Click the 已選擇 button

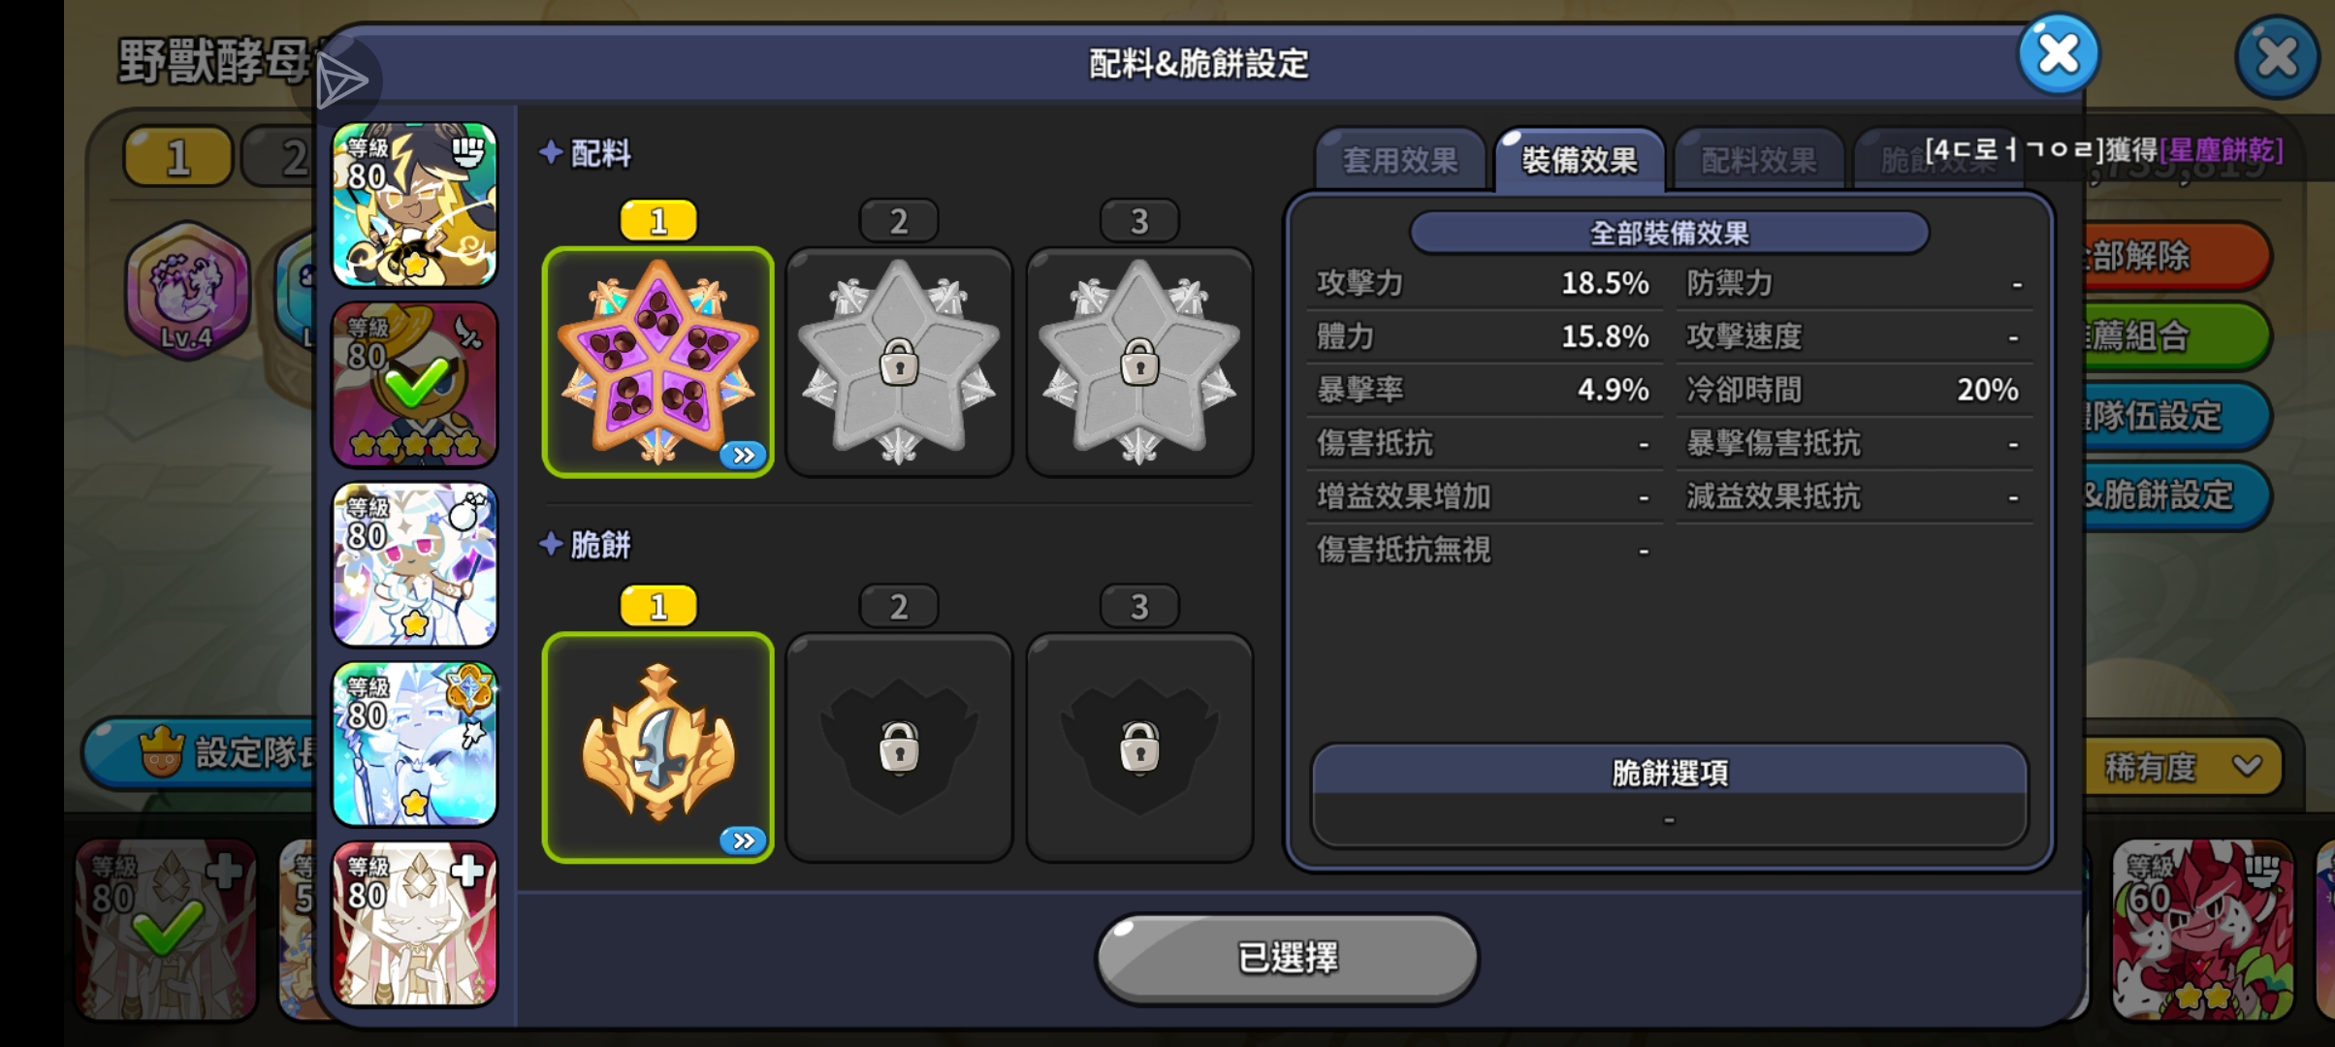coord(1287,958)
